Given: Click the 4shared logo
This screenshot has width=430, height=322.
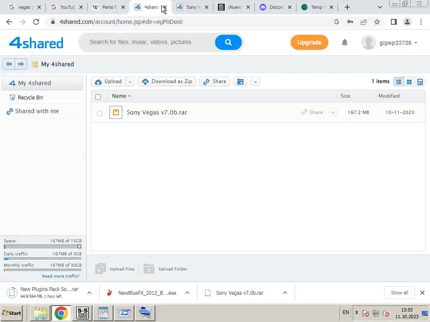Looking at the screenshot, I should (36, 43).
